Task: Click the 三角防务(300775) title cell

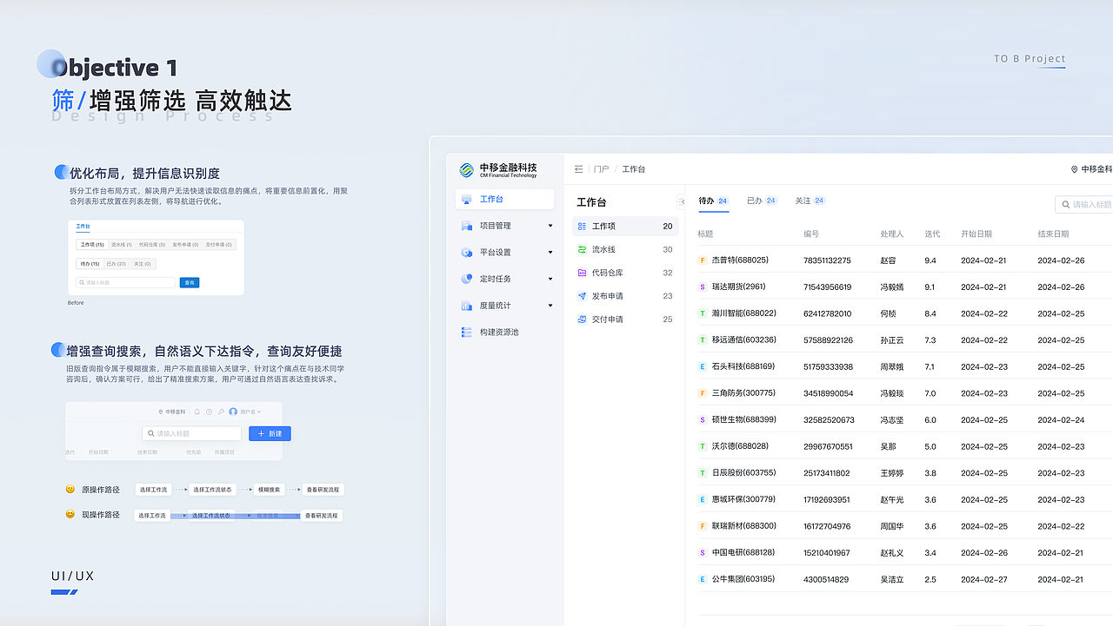Action: pos(743,393)
